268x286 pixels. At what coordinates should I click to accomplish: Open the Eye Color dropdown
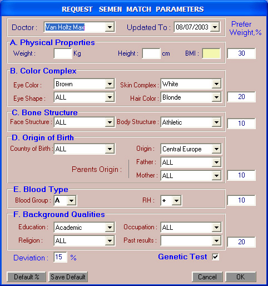110,84
